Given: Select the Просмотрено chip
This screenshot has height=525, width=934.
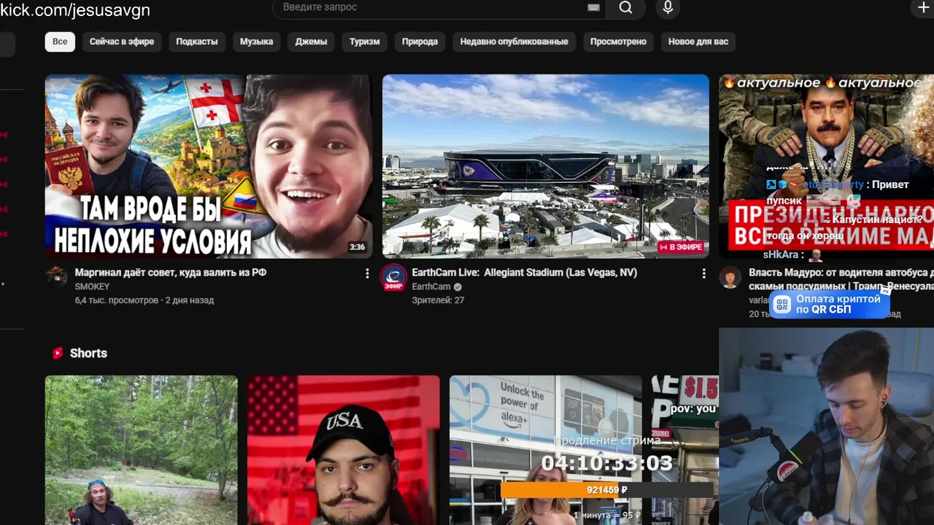Looking at the screenshot, I should pyautogui.click(x=618, y=42).
